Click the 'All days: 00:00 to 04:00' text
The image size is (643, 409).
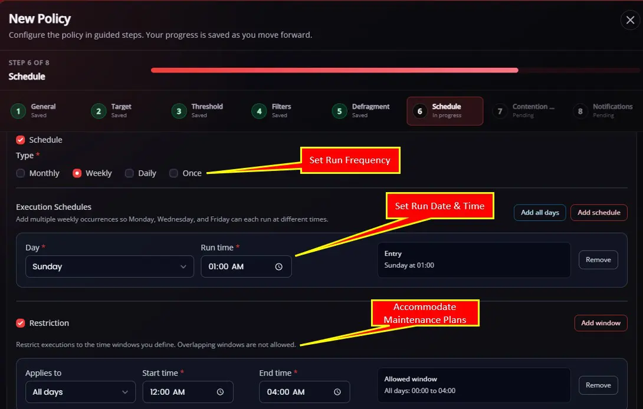coord(419,391)
